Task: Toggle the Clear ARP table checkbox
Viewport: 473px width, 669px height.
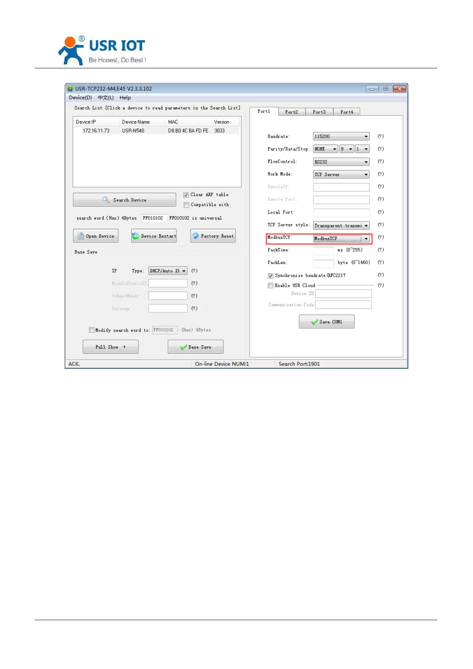Action: 186,195
